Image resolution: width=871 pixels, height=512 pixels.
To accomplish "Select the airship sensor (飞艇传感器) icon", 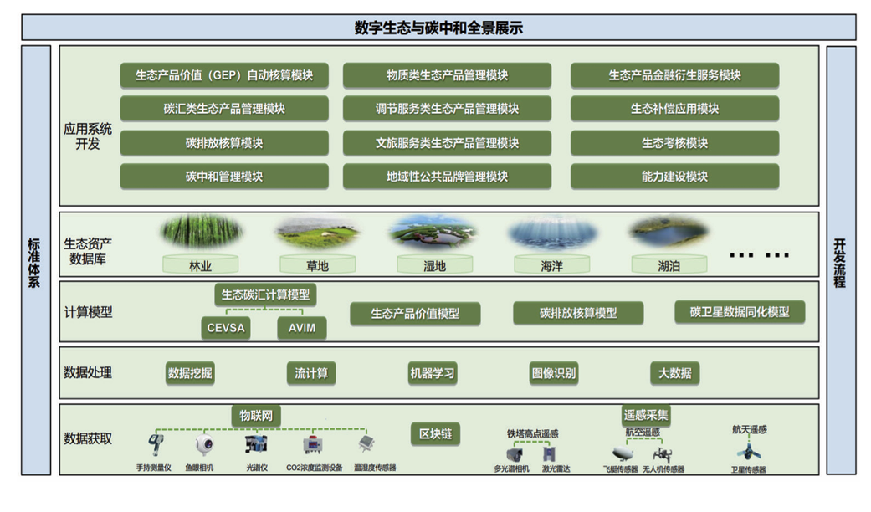I will pyautogui.click(x=620, y=453).
